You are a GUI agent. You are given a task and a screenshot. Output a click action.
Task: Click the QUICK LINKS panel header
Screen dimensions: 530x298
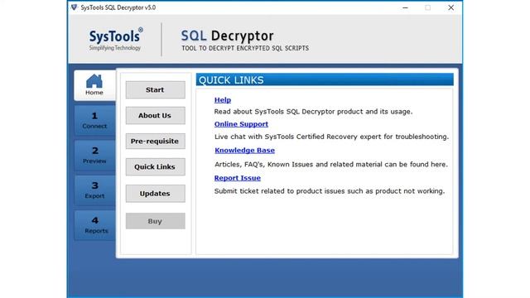(x=325, y=79)
